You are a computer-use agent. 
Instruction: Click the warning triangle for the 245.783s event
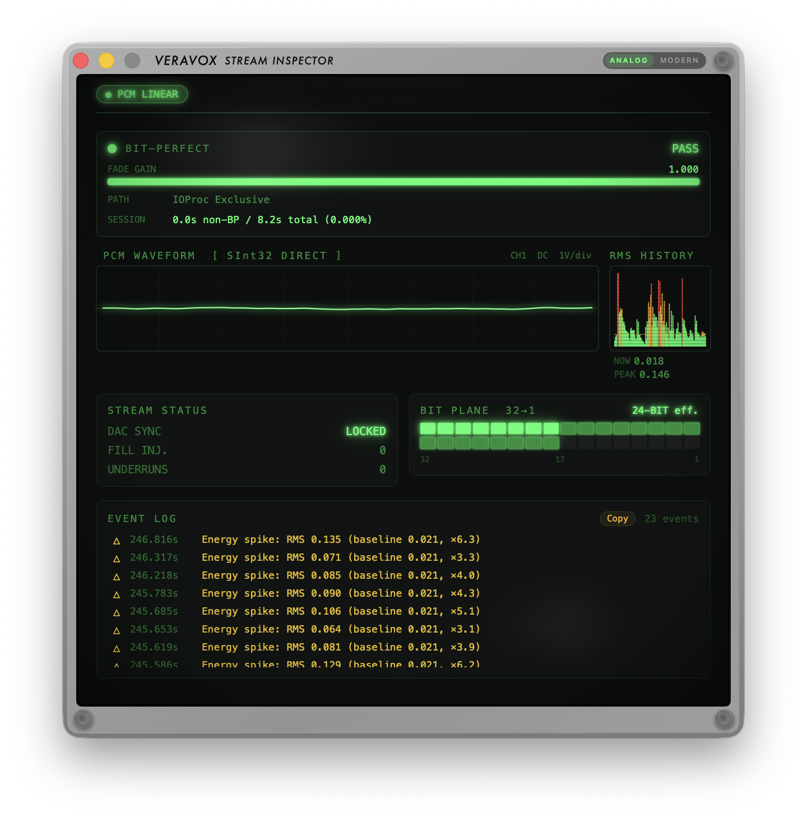[x=117, y=594]
